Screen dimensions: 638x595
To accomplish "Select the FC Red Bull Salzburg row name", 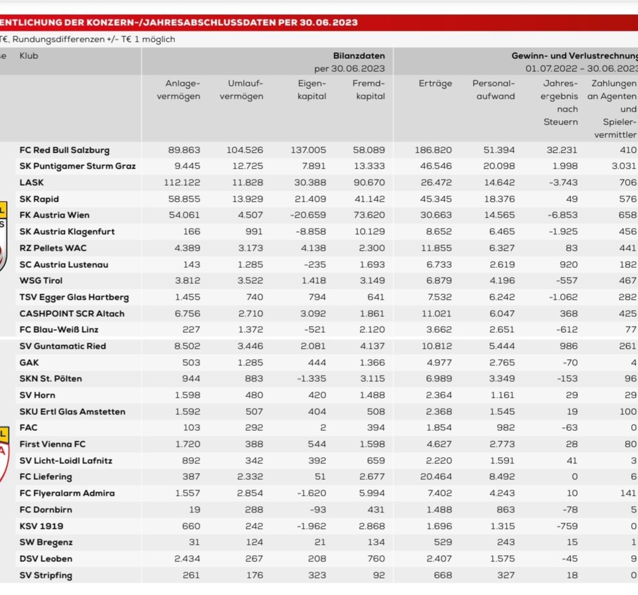I will [x=64, y=150].
